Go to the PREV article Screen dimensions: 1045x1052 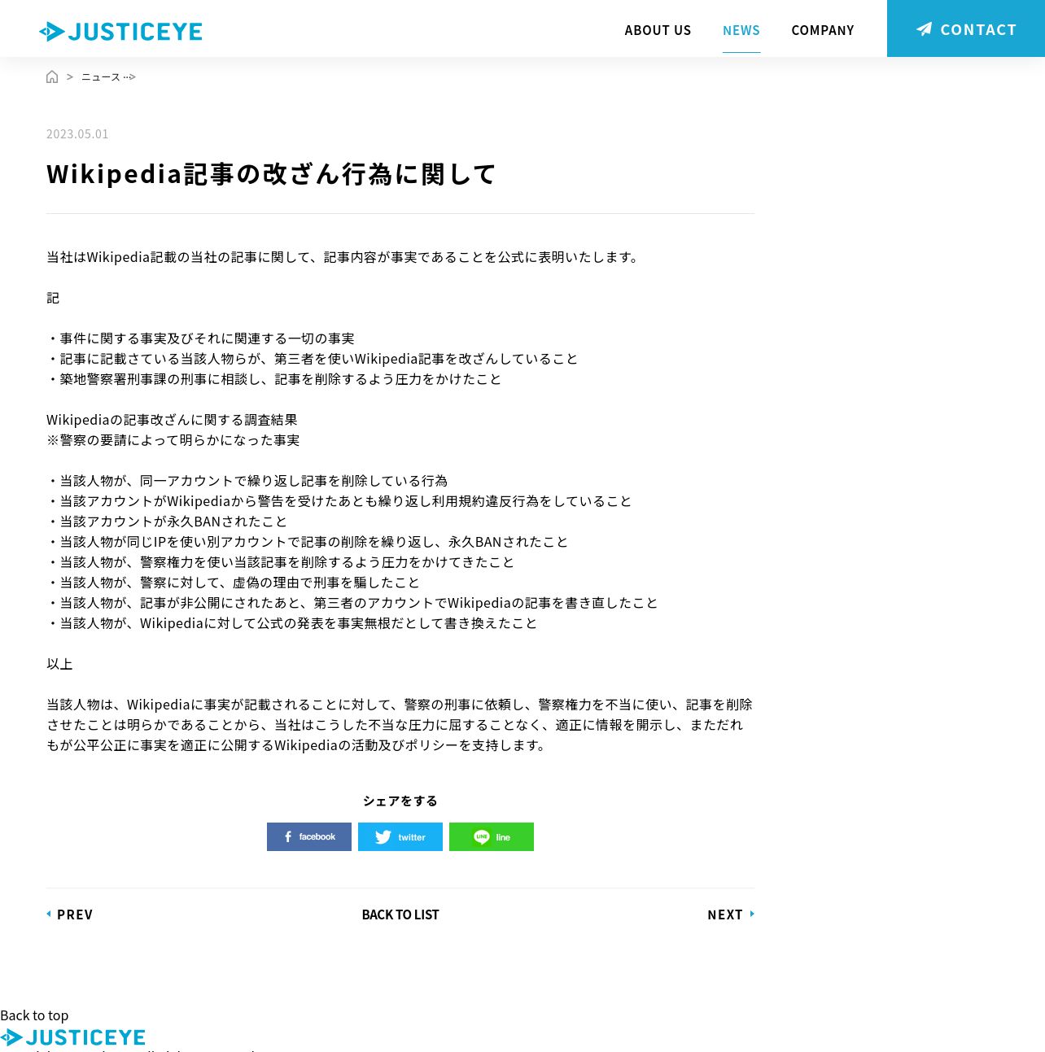tap(70, 914)
